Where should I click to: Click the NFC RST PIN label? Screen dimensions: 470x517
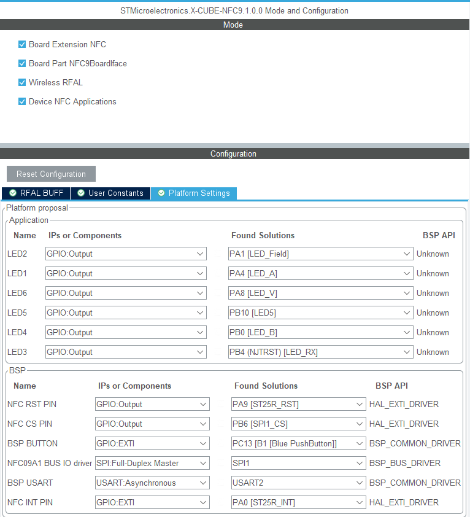(32, 404)
